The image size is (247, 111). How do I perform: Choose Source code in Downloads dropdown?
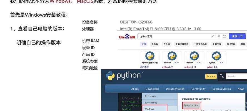(x=160, y=103)
